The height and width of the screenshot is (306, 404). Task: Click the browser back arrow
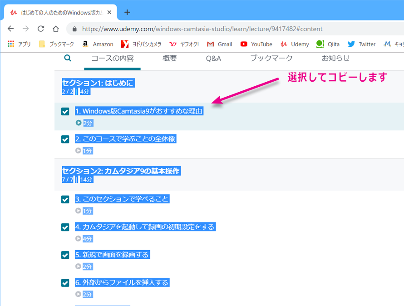point(10,29)
